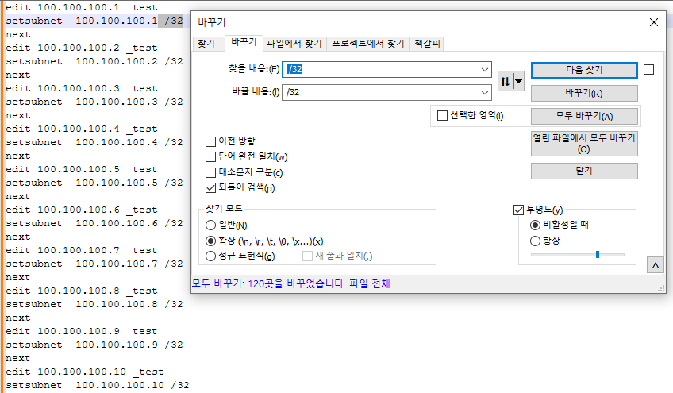This screenshot has width=673, height=393.
Task: Click the dialog title 바꾸기
Action: (x=212, y=22)
